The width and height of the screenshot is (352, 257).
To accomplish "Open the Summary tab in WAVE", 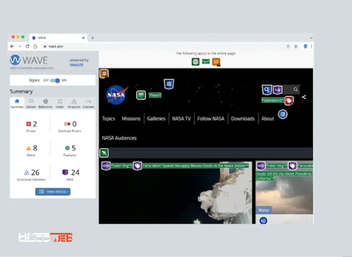I will point(17,104).
